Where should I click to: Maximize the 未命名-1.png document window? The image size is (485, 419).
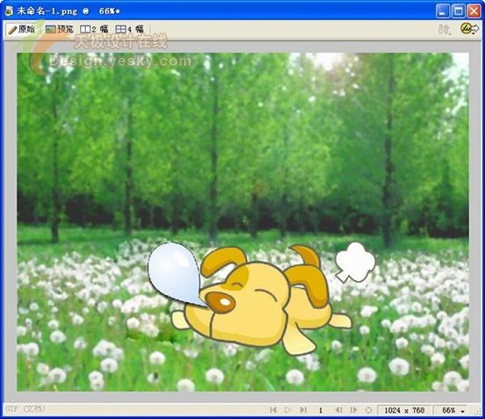point(459,11)
